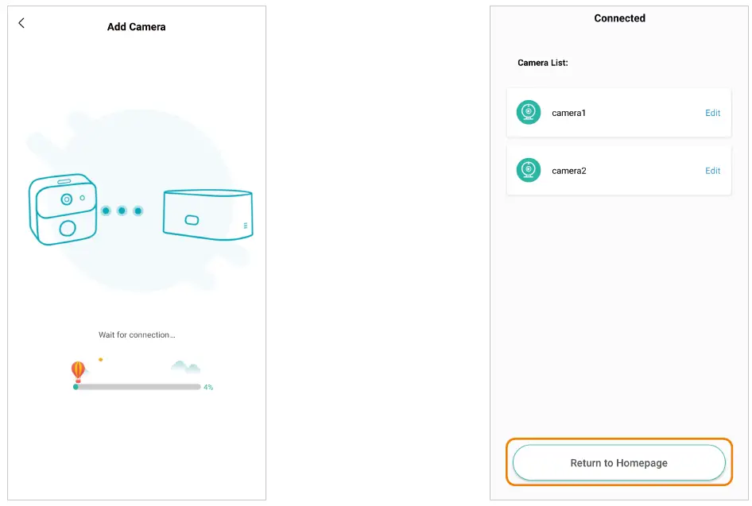Click the cloud icon above progress bar
The image size is (752, 506).
(184, 367)
